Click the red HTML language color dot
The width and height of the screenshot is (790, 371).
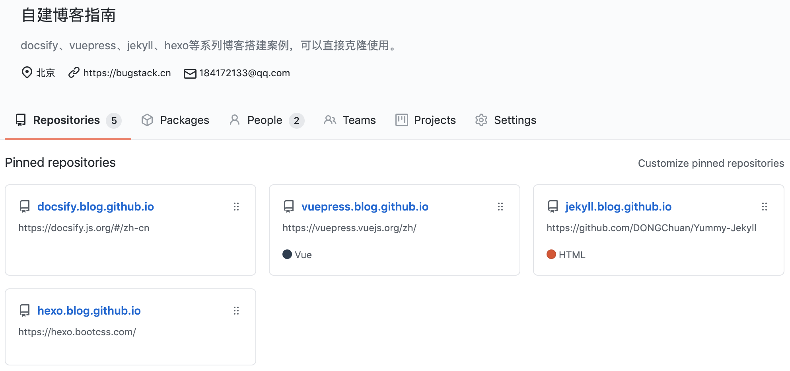(551, 254)
